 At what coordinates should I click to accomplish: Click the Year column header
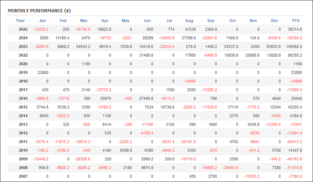[21, 21]
